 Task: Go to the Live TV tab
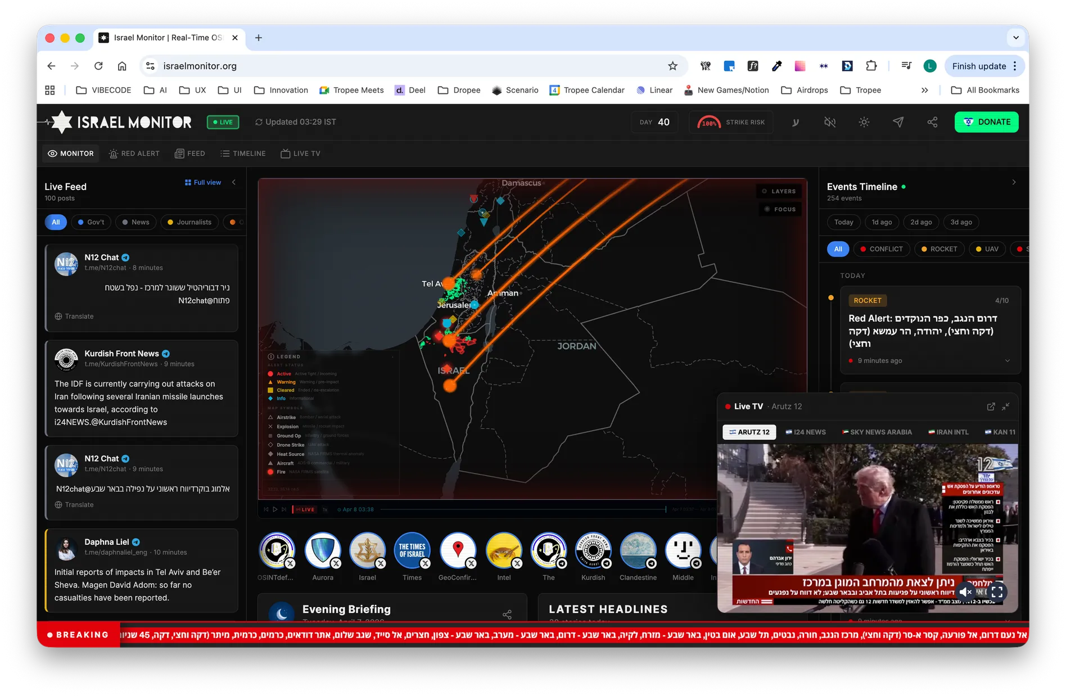tap(300, 153)
